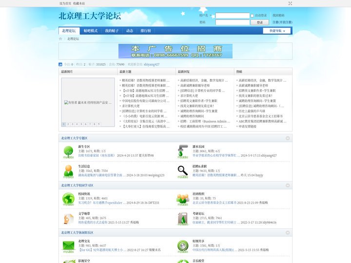Click the 北理交友 green envelope icon

[69, 246]
